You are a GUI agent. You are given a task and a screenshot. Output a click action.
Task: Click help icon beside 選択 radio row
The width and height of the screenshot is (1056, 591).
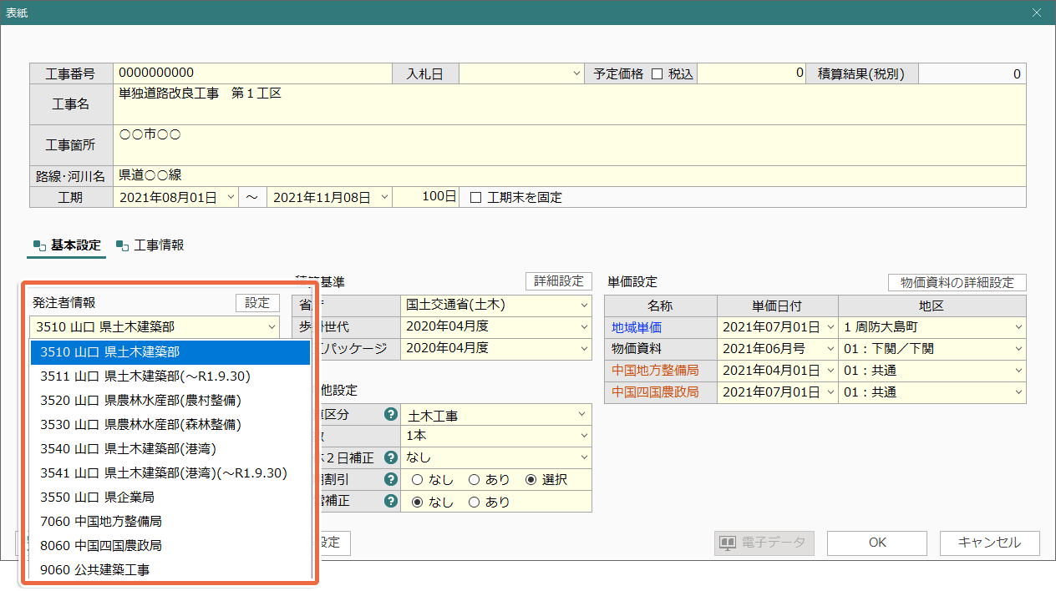pyautogui.click(x=389, y=480)
